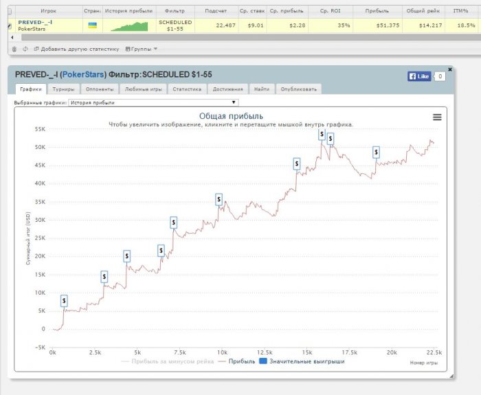Click the dollar marker near 30K at 7.5k games
This screenshot has height=395, width=481.
click(175, 223)
